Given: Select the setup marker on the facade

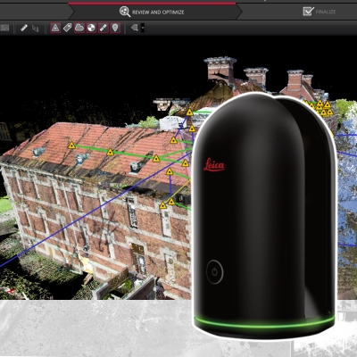Looking at the screenshot, I should (162, 205).
